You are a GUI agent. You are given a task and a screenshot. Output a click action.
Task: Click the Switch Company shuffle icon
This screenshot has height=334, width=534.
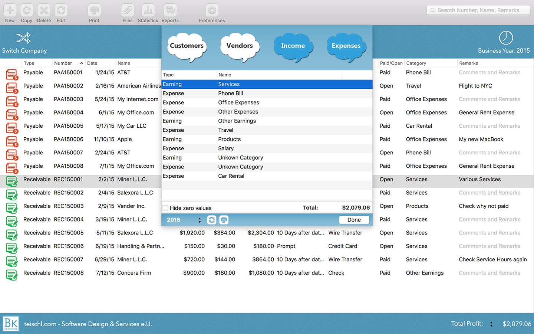pyautogui.click(x=23, y=38)
